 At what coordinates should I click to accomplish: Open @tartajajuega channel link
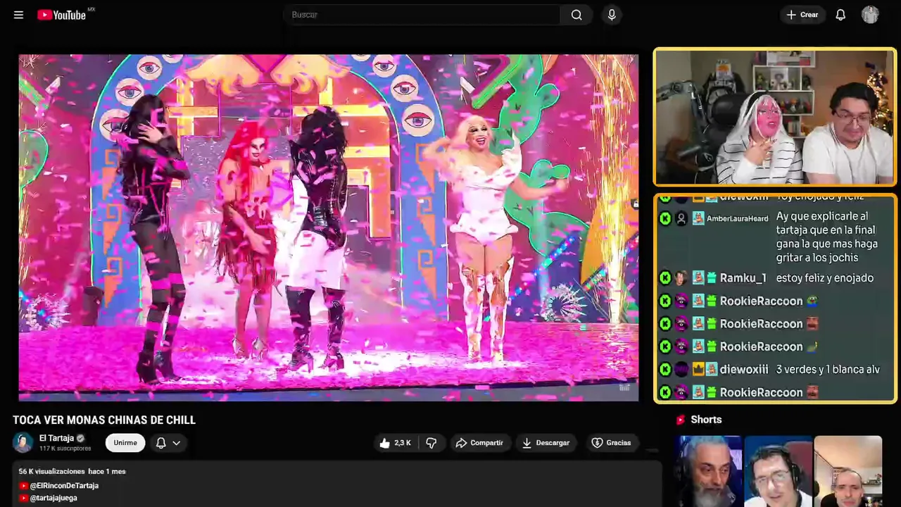53,498
